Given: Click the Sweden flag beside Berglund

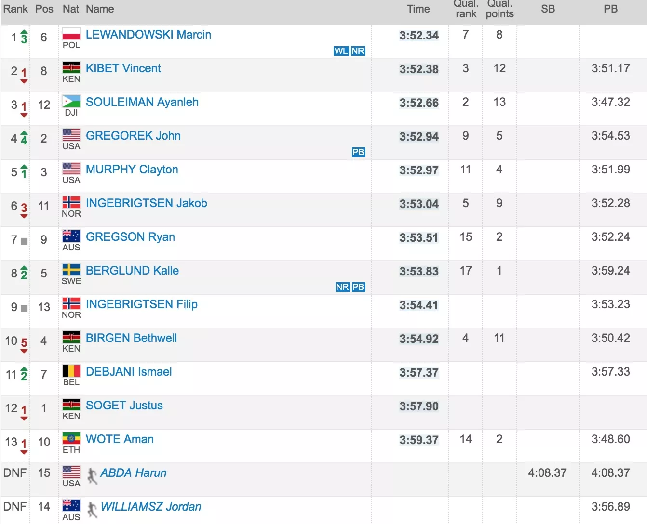Looking at the screenshot, I should (x=71, y=270).
